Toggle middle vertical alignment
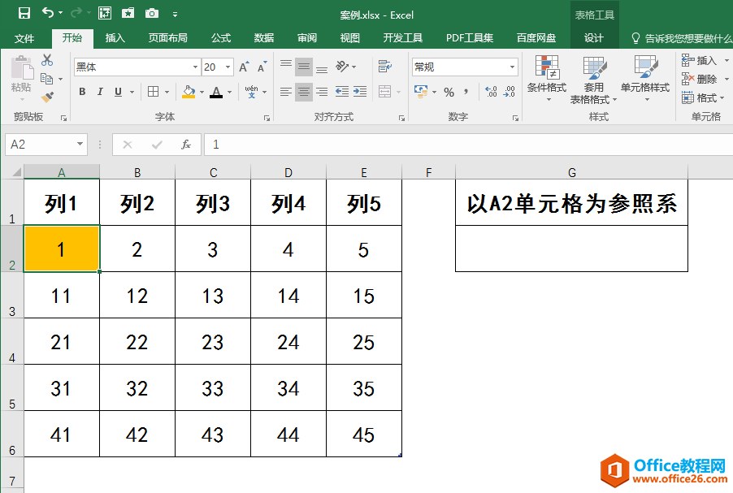The height and width of the screenshot is (493, 733). [303, 67]
